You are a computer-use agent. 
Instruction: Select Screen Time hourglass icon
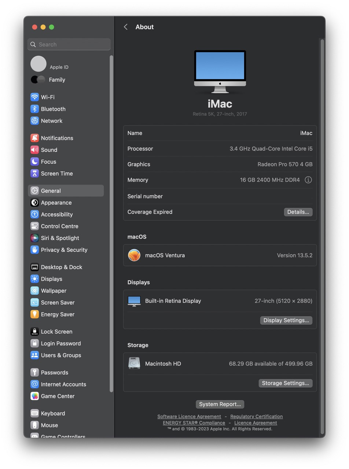[34, 173]
